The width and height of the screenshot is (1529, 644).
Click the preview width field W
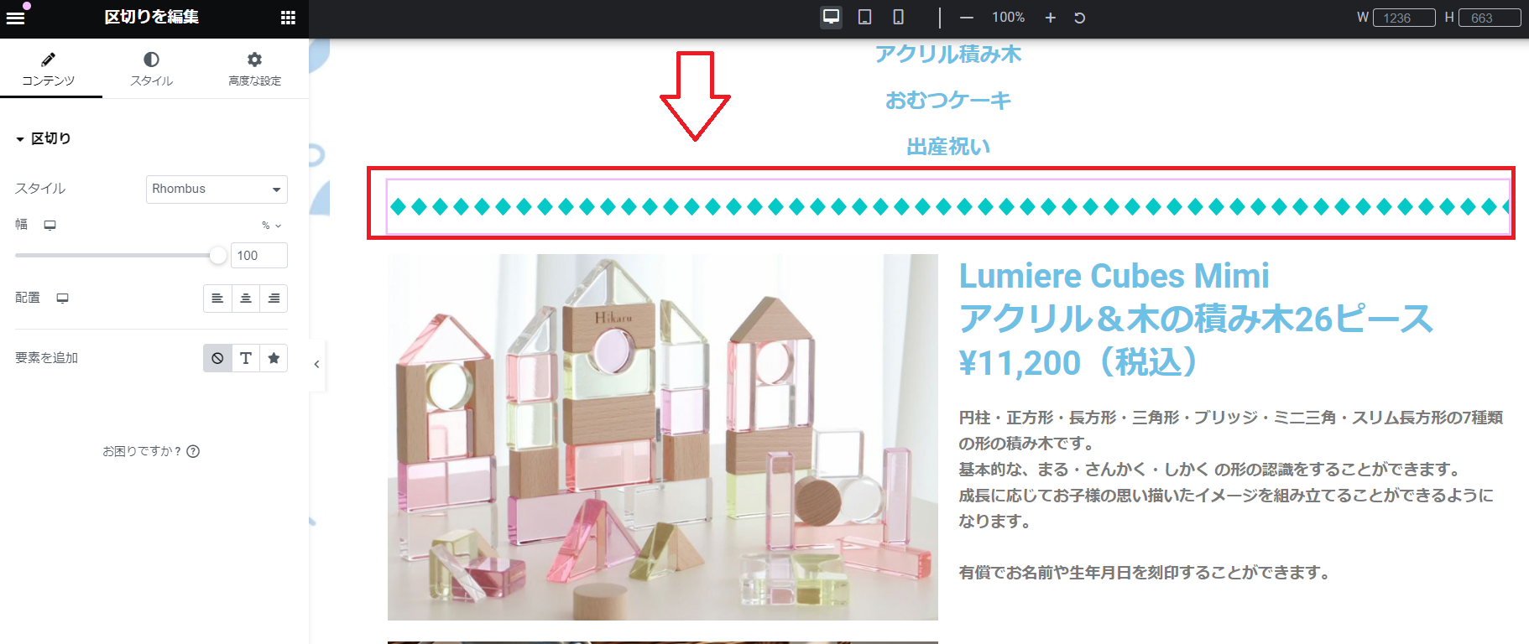[1404, 18]
